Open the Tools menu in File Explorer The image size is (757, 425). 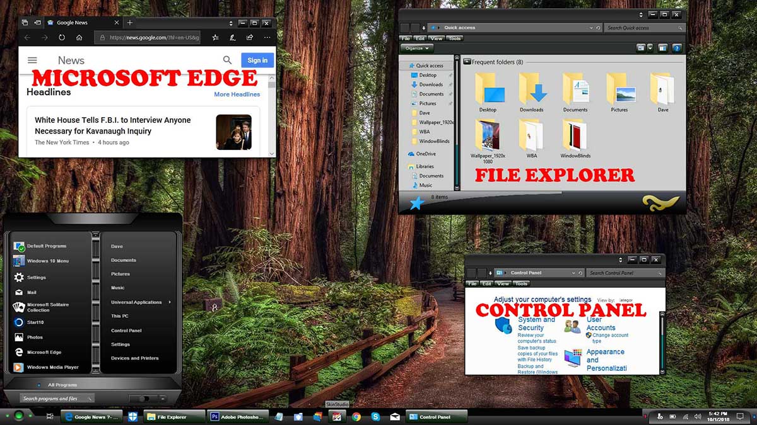coord(454,38)
